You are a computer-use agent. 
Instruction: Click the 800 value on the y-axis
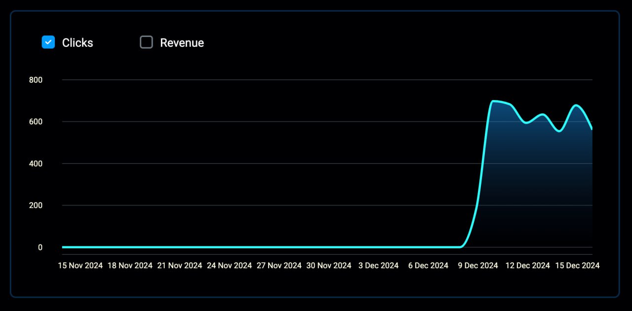click(x=36, y=80)
